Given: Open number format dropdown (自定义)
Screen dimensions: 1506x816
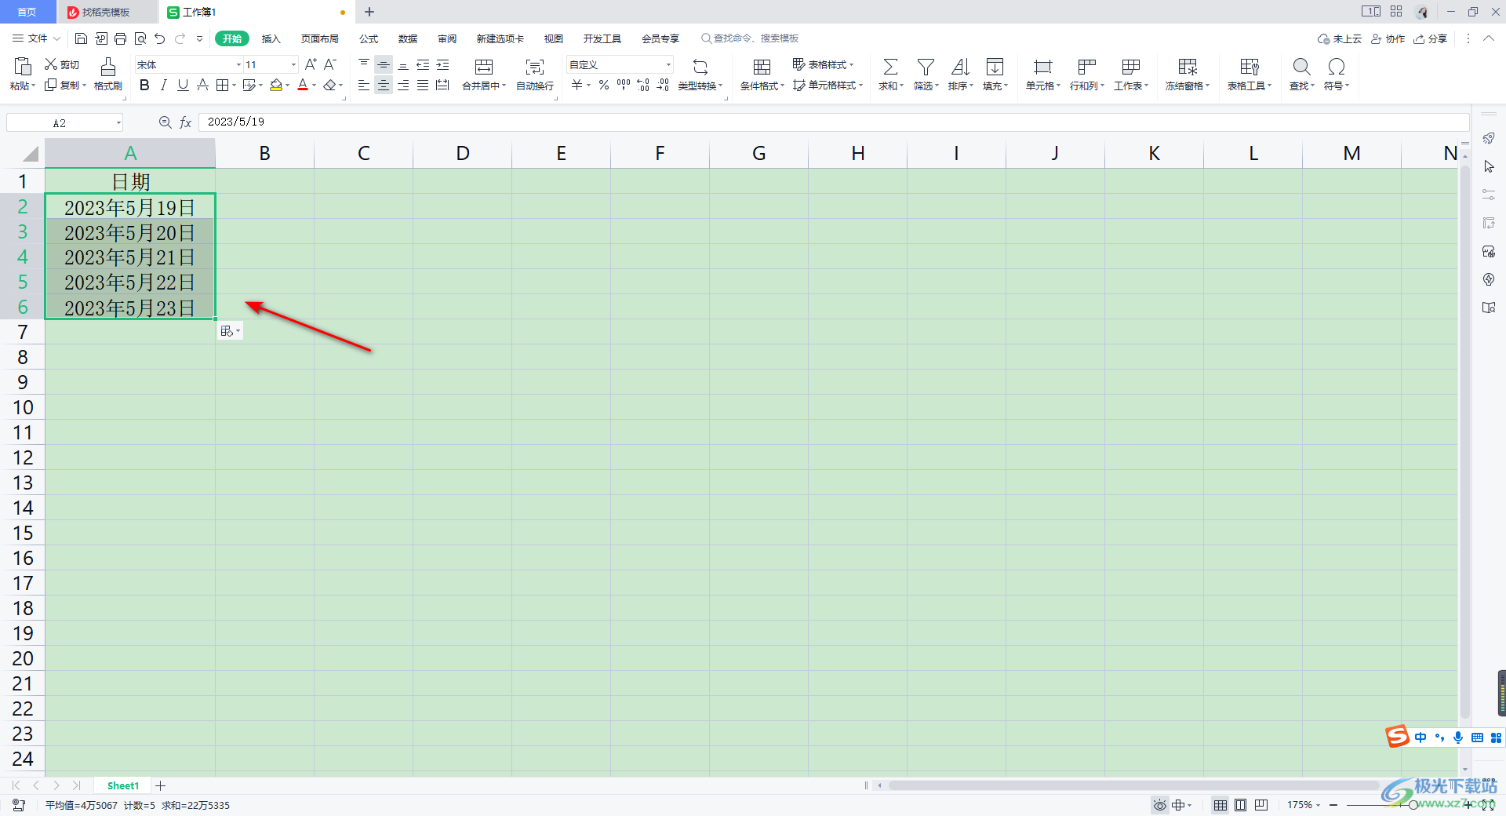Looking at the screenshot, I should [x=668, y=64].
